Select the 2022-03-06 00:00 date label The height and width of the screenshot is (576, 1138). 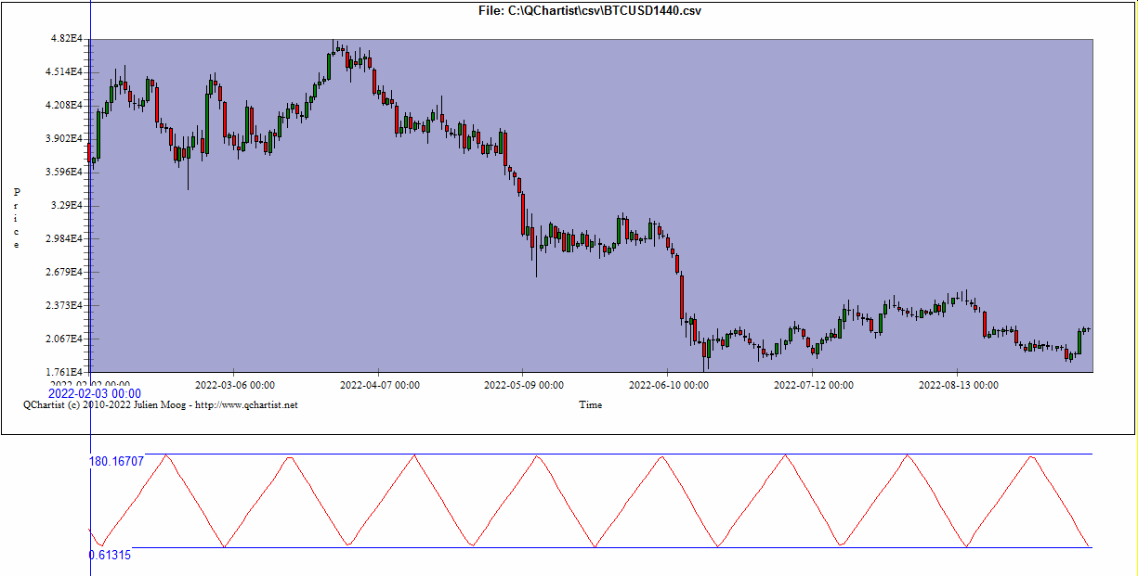(234, 385)
